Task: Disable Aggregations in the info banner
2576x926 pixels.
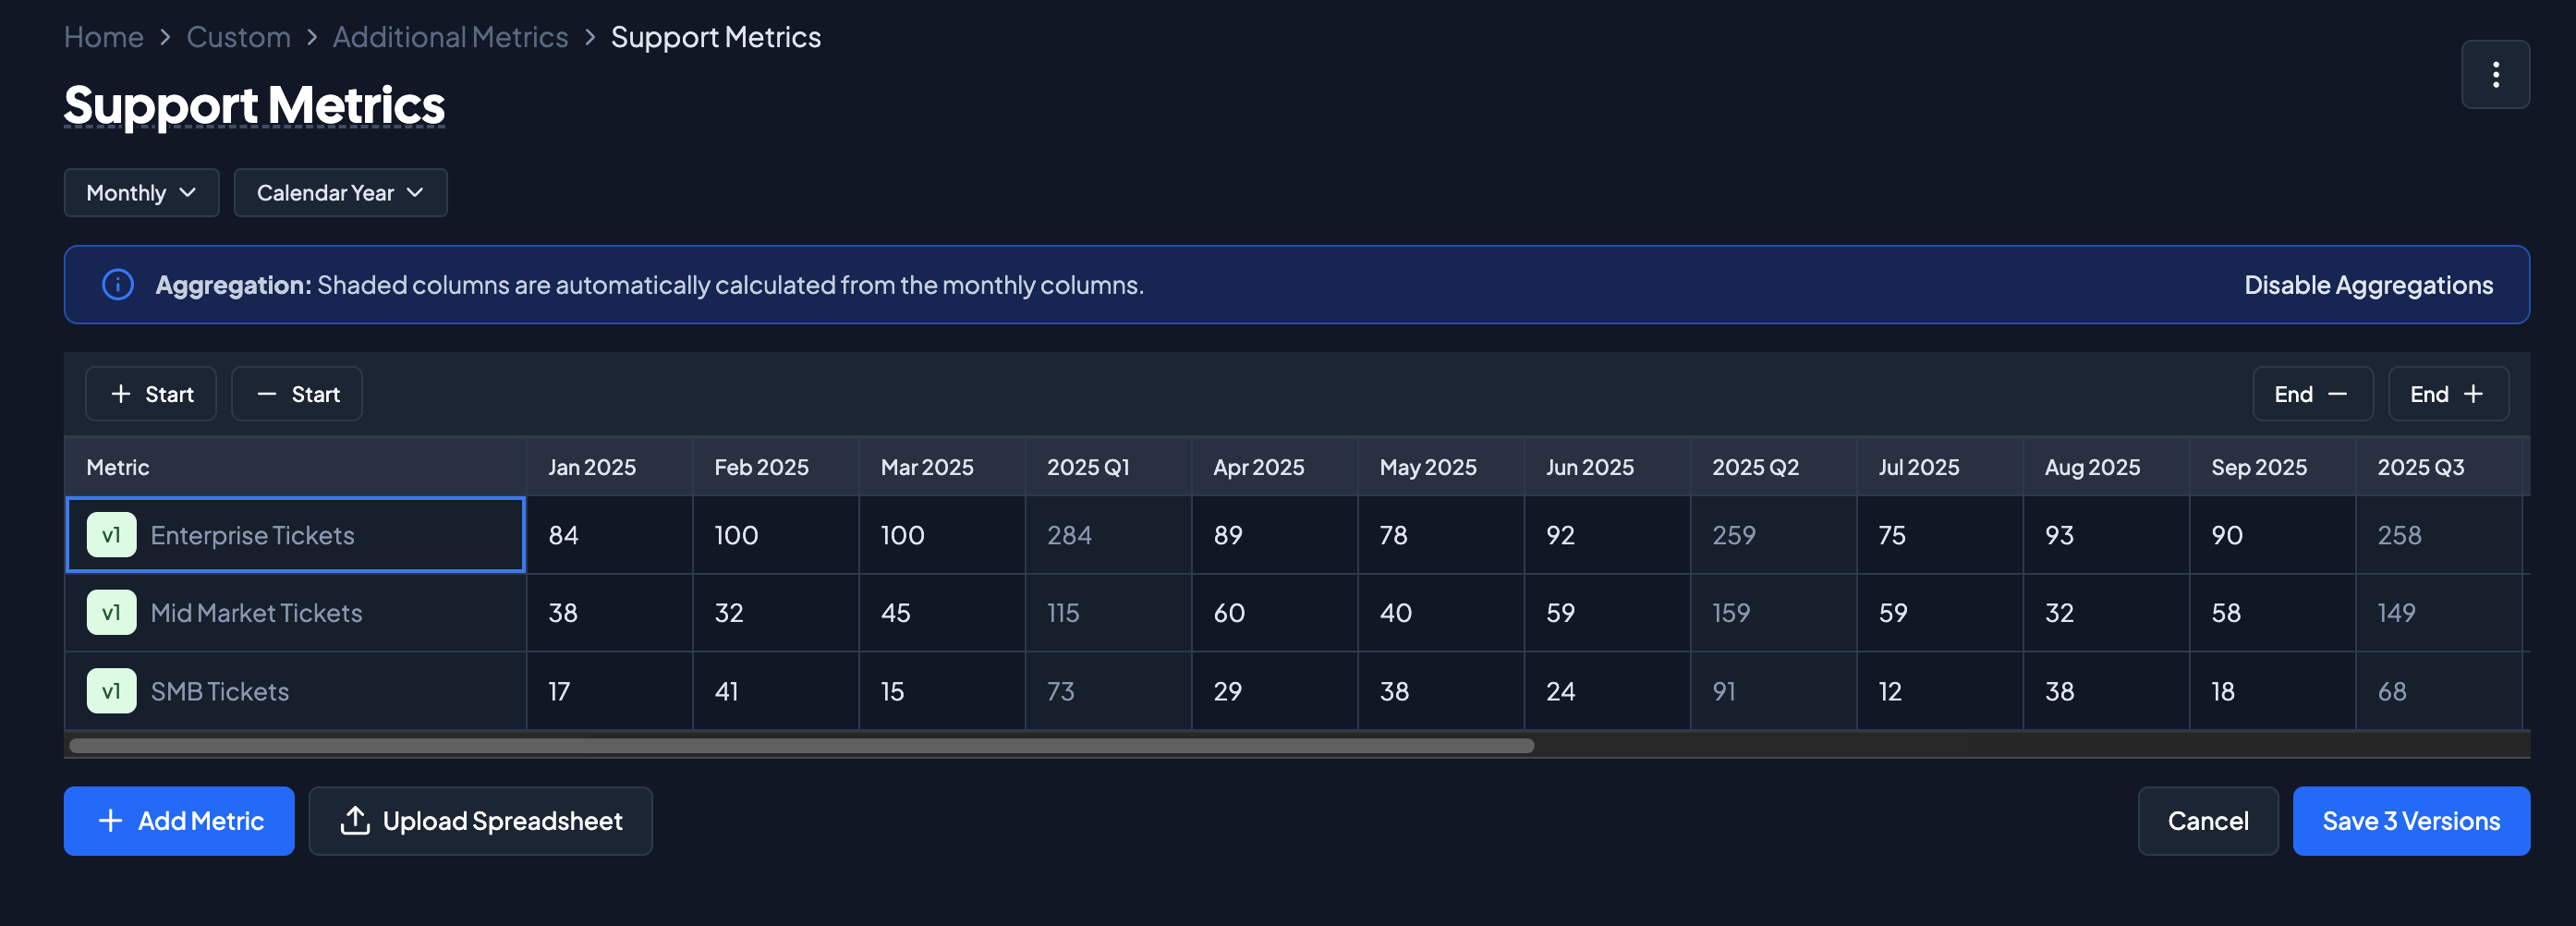Action: pos(2367,285)
